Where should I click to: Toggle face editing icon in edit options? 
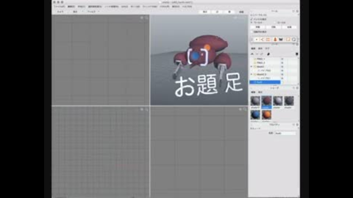click(x=268, y=40)
